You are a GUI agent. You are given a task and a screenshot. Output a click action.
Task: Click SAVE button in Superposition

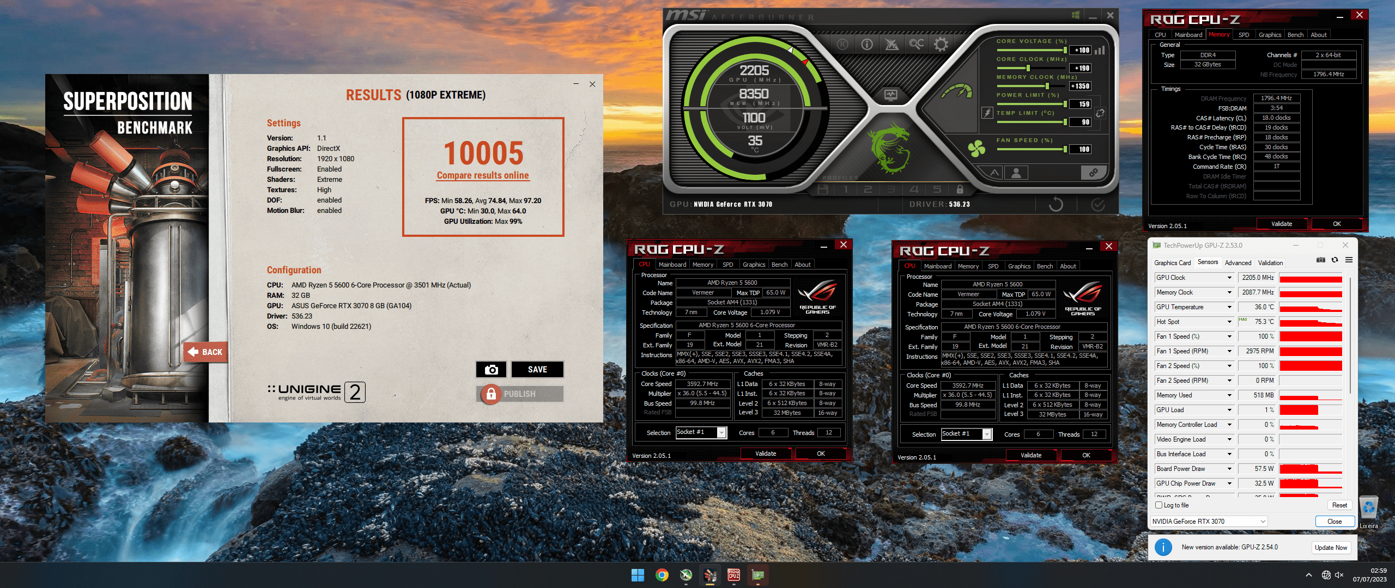(x=537, y=370)
